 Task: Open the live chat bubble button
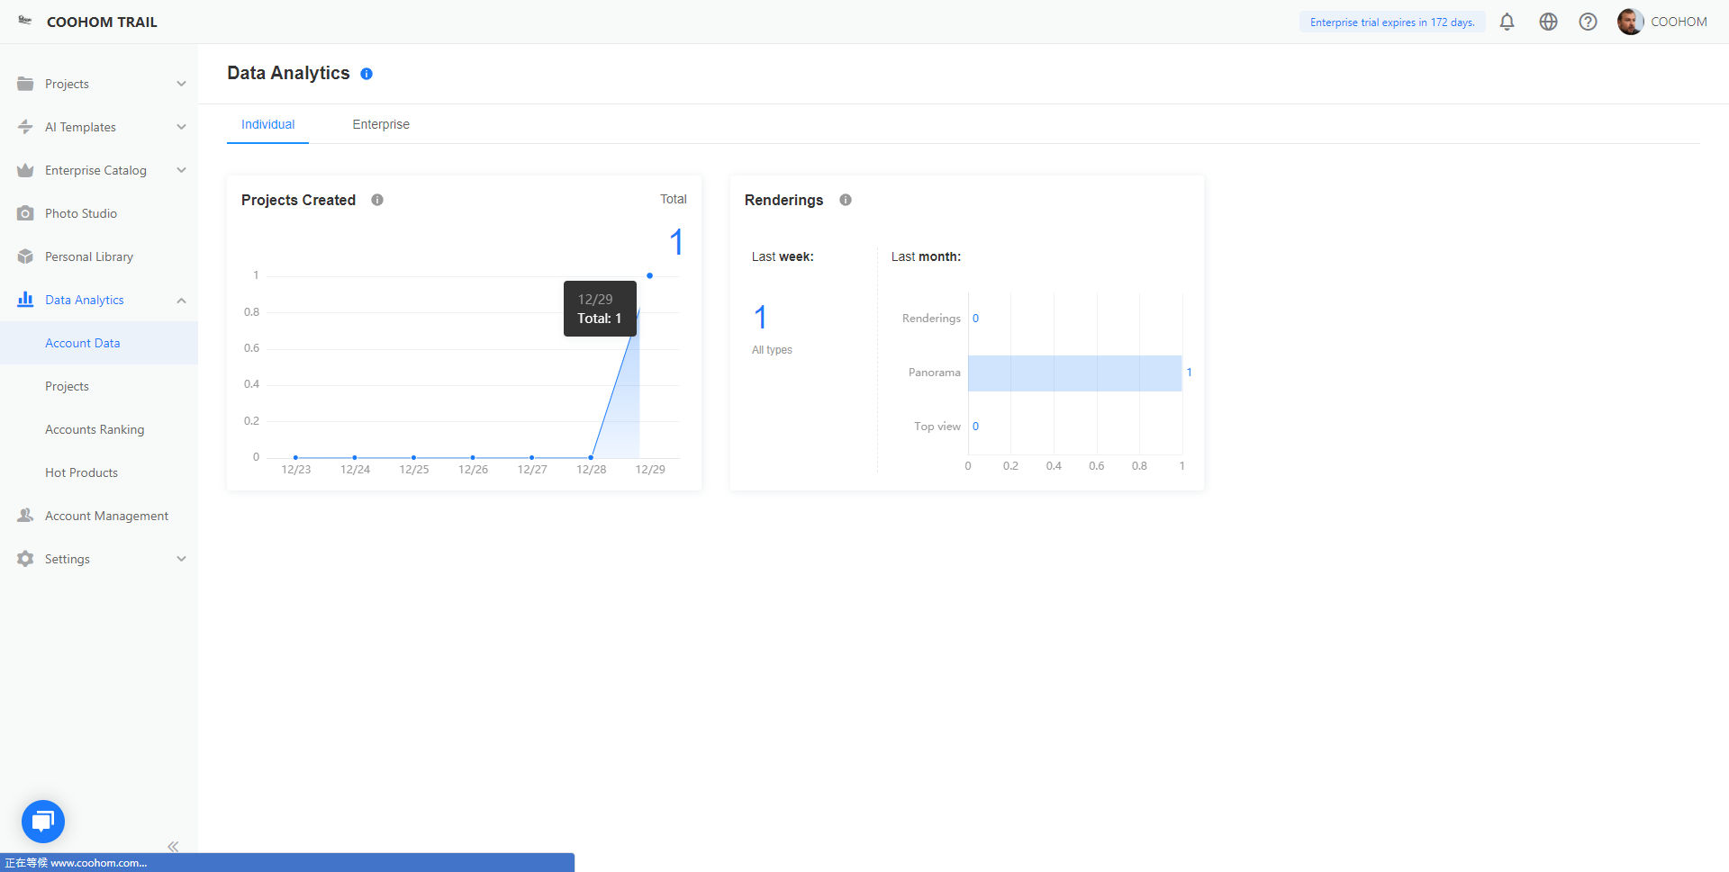pos(43,821)
